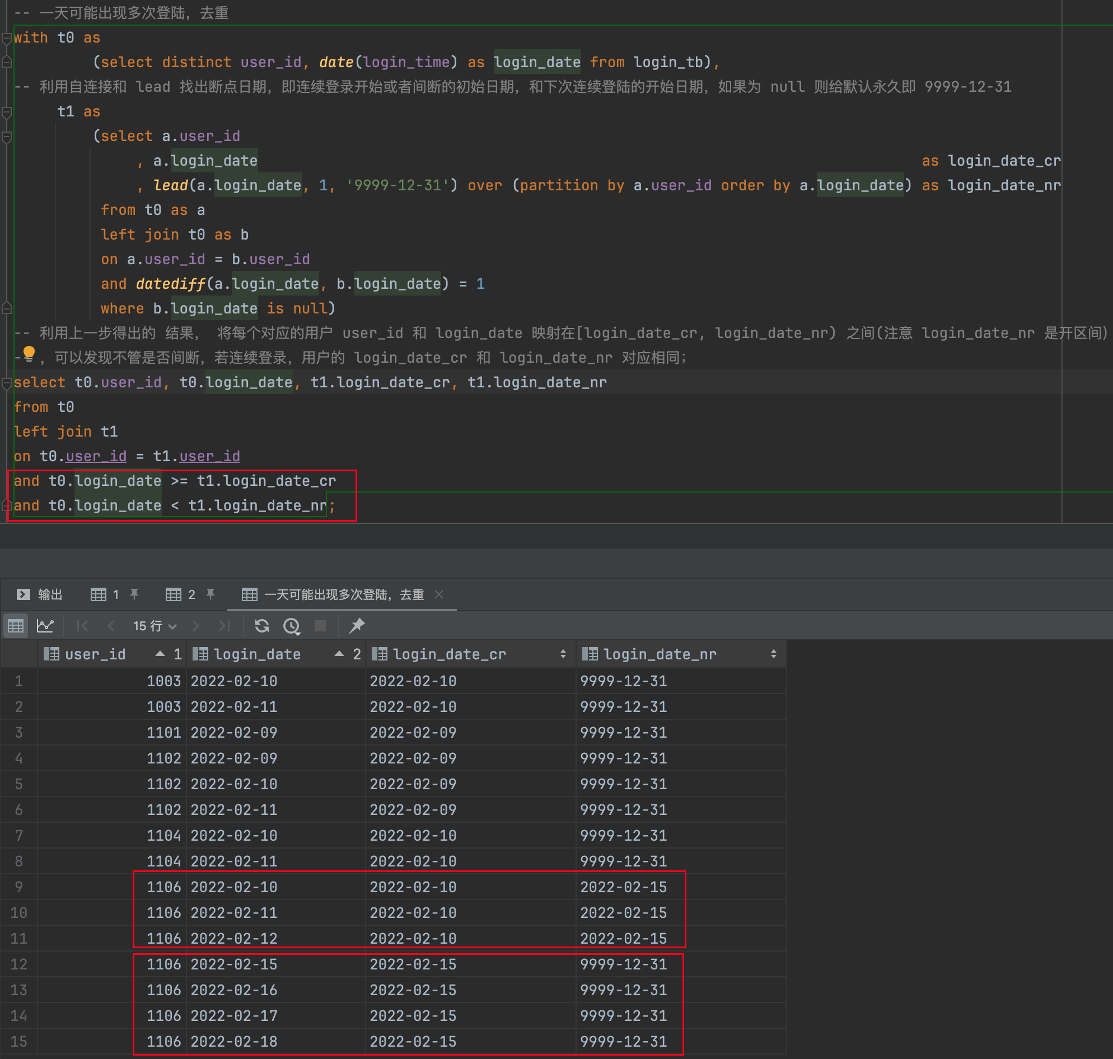Switch to result tab 2

pyautogui.click(x=180, y=594)
